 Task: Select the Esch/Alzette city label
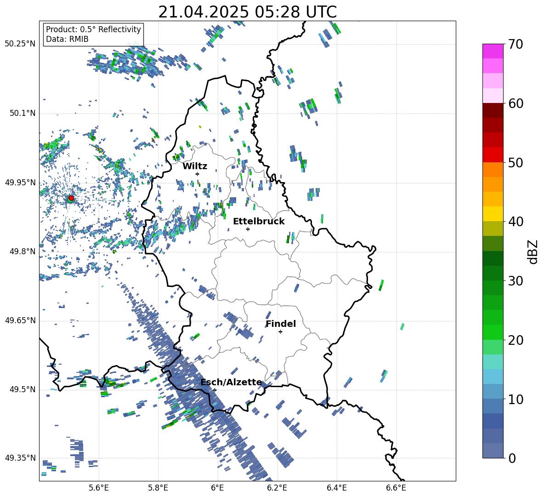[232, 382]
